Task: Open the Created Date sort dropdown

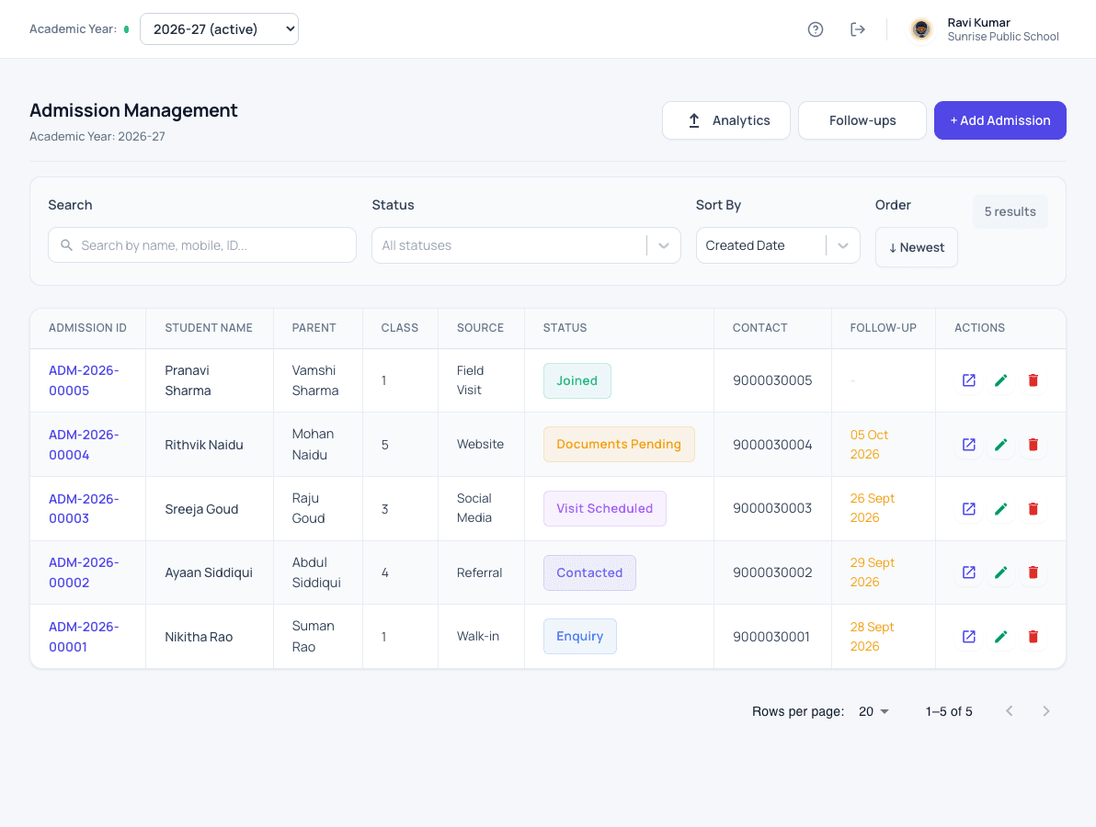Action: pyautogui.click(x=778, y=245)
